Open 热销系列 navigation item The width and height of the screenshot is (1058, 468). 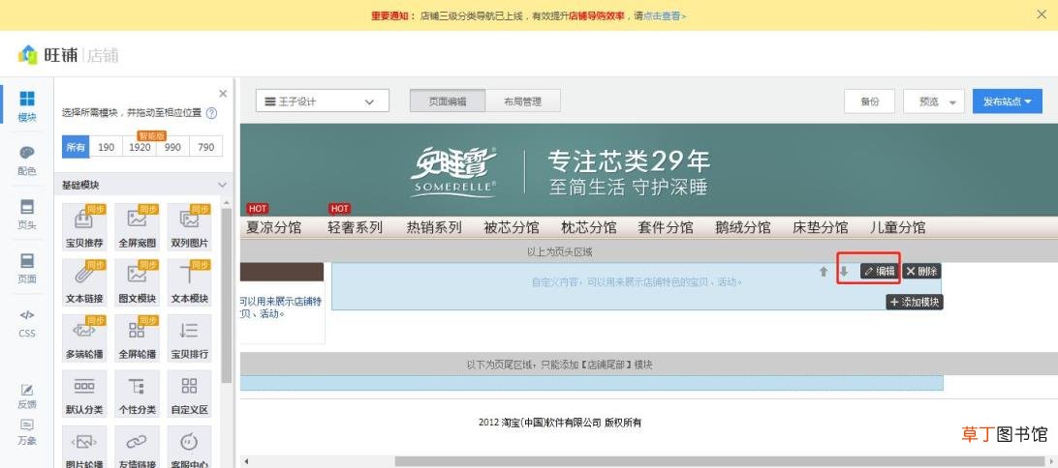[x=434, y=227]
